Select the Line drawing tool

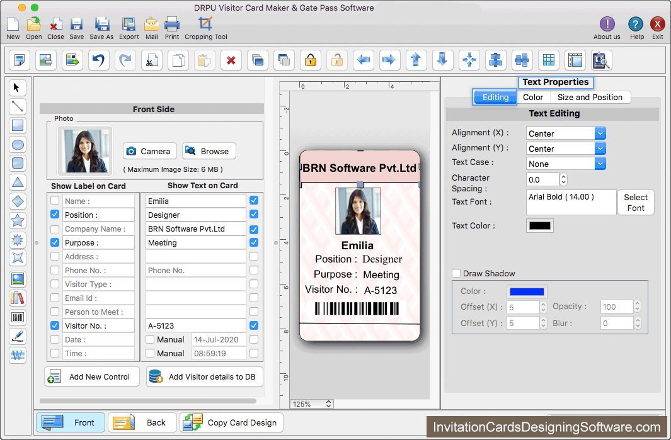[17, 106]
